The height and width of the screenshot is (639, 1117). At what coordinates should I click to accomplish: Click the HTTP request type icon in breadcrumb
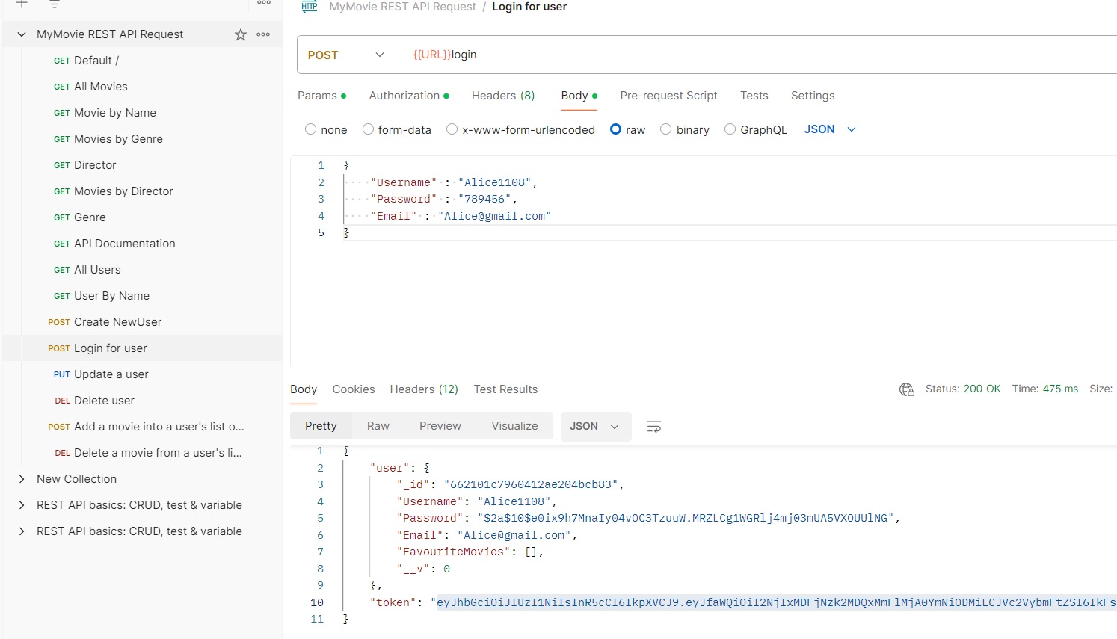point(310,7)
